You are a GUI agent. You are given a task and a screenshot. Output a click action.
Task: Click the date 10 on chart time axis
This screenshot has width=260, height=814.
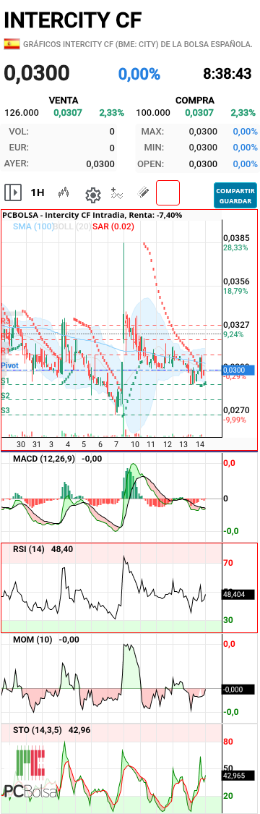134,444
